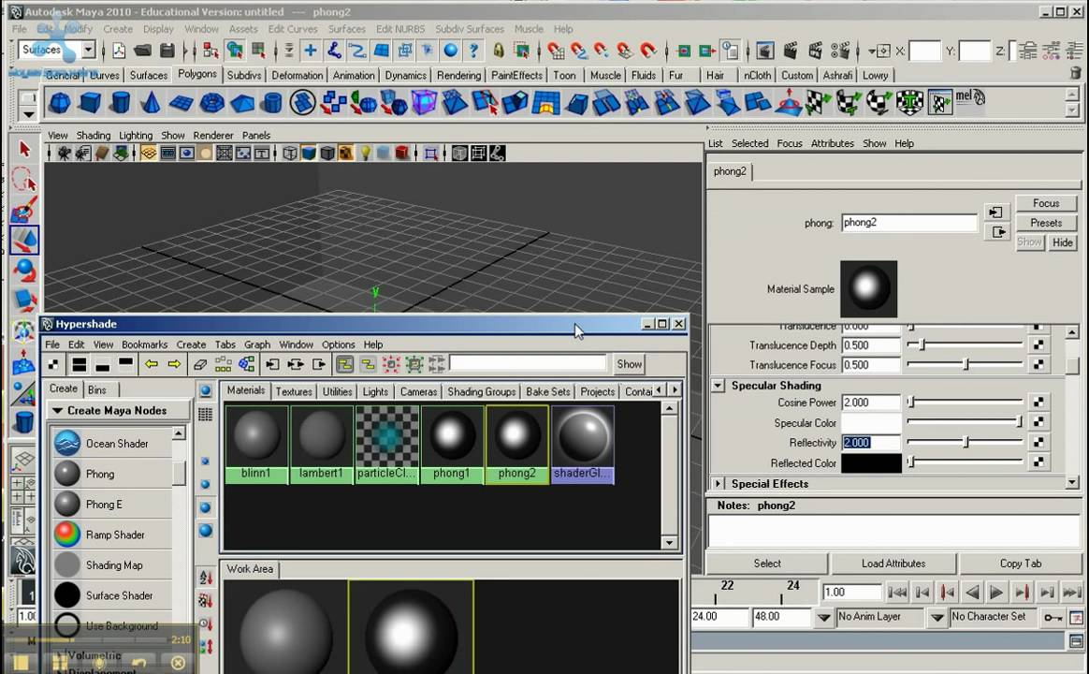1089x674 pixels.
Task: Click the Hypershade Show button
Action: [630, 364]
